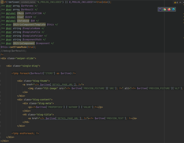The height and width of the screenshot is (143, 184).
Task: Collapse the blog-thumb div fold marker
Action: tap(0, 81)
